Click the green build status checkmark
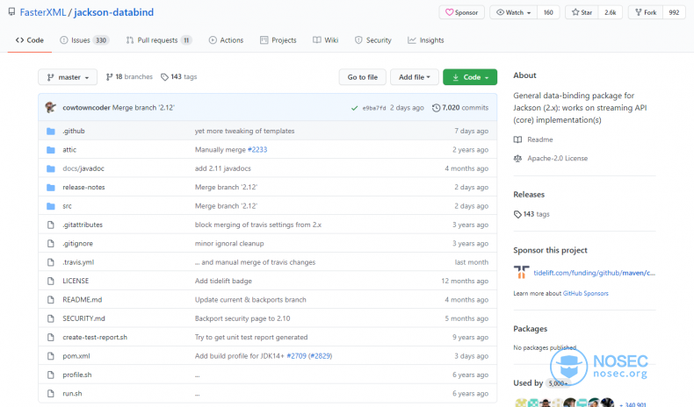 (x=354, y=108)
